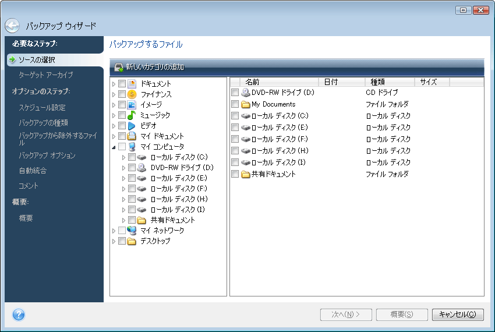495x332 pixels.
Task: Click the 新しいカテゴリの追加 icon
Action: 119,68
